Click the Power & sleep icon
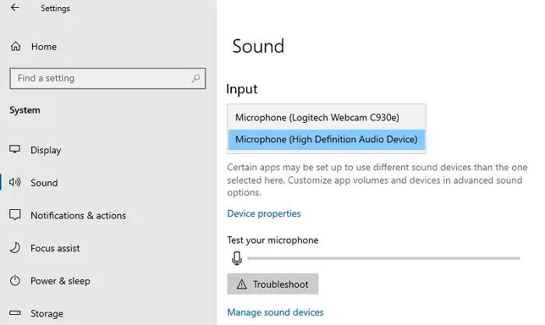This screenshot has width=545, height=325. [16, 281]
